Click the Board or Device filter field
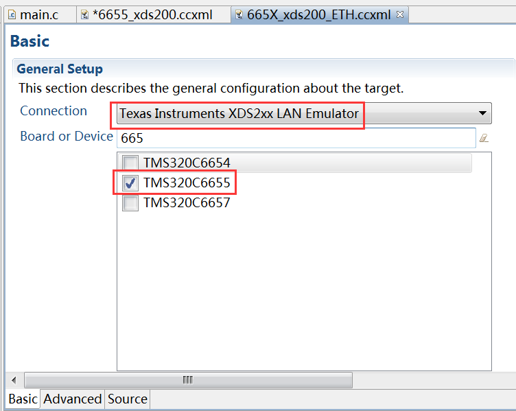 [x=296, y=138]
